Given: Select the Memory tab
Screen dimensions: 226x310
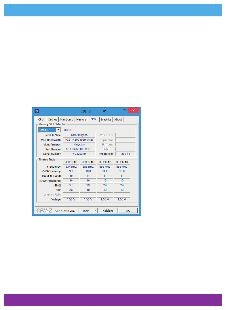Looking at the screenshot, I should tap(81, 119).
